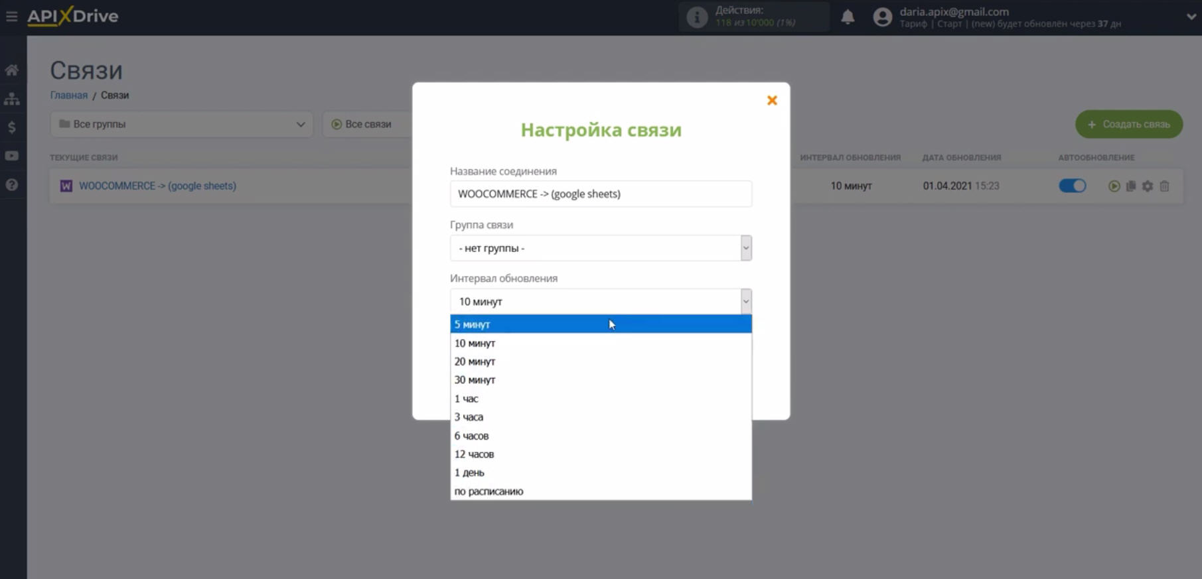Select the '3 часа' option
This screenshot has height=579, width=1202.
601,417
